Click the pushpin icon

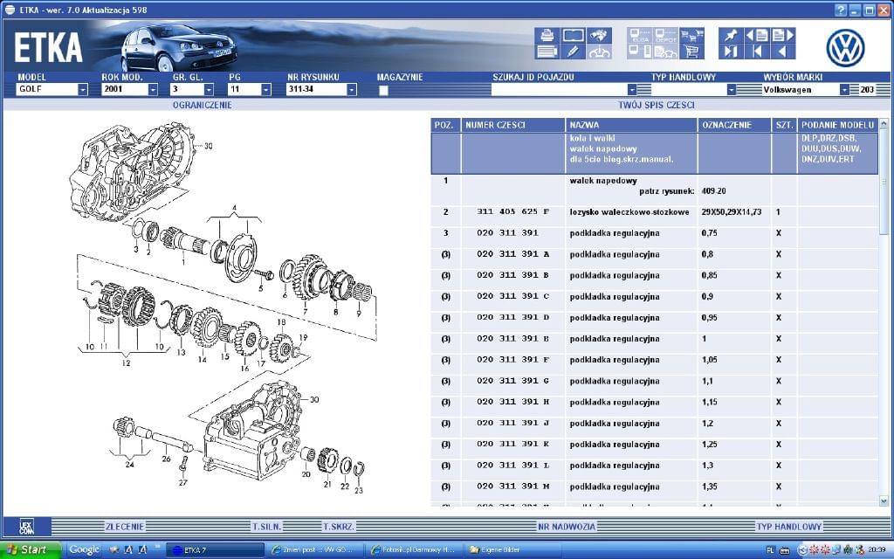tap(731, 35)
